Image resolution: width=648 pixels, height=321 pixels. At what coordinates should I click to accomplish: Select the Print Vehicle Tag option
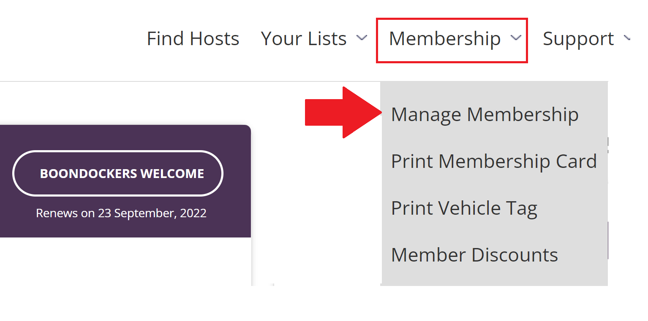(x=464, y=208)
